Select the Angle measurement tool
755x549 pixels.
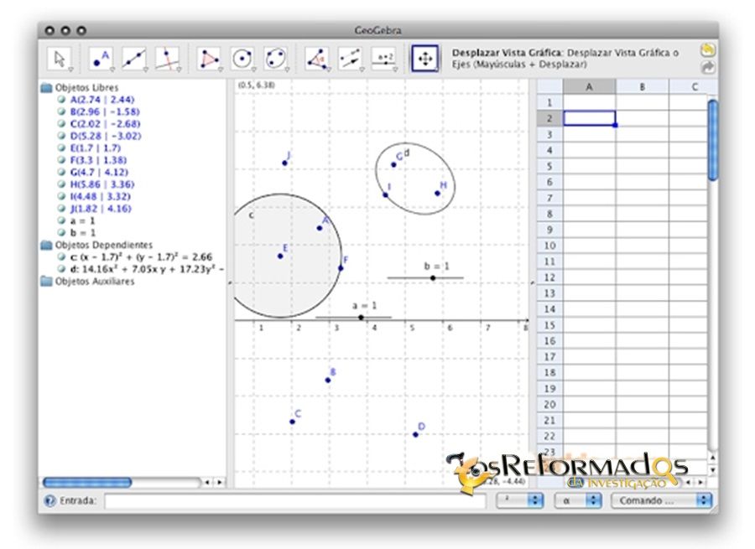[317, 58]
